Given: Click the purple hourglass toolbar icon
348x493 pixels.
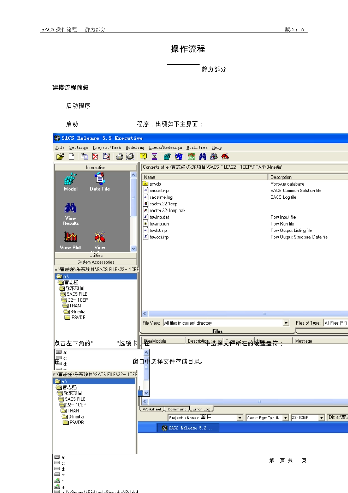Looking at the screenshot, I should (154, 157).
